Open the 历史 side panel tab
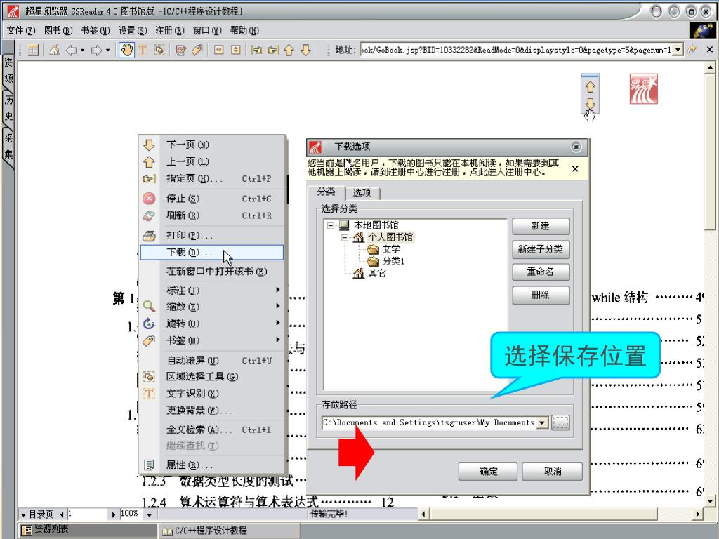719x539 pixels. pos(8,108)
